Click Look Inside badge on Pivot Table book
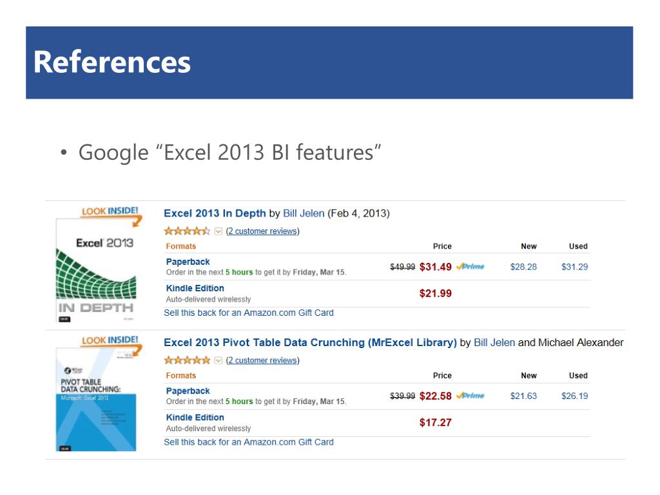 pyautogui.click(x=110, y=340)
